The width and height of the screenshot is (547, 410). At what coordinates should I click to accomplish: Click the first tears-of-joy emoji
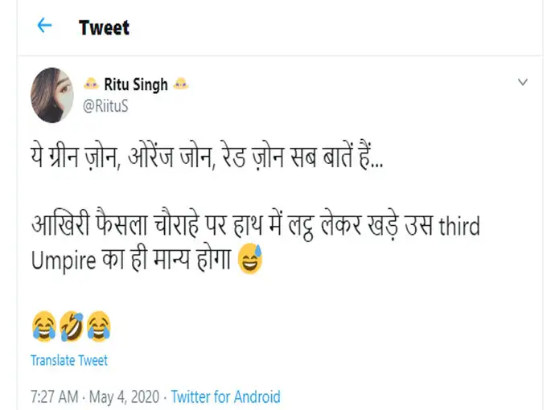pyautogui.click(x=43, y=326)
